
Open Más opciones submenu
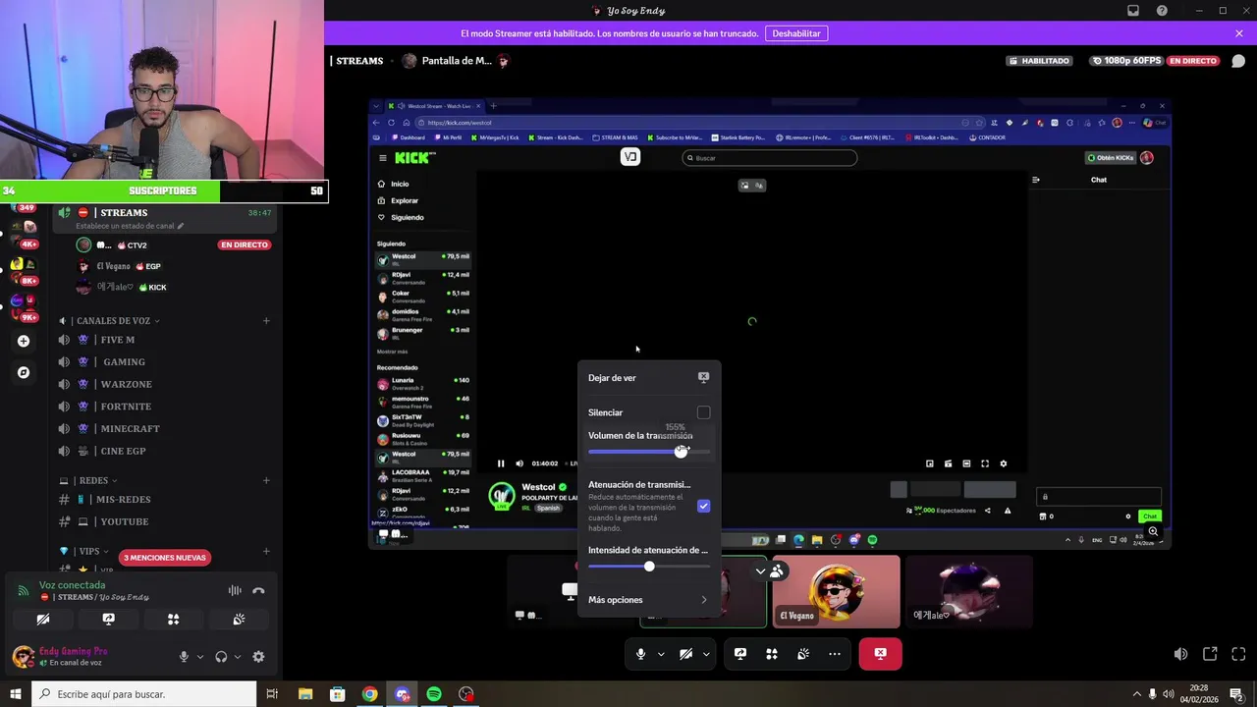point(648,600)
